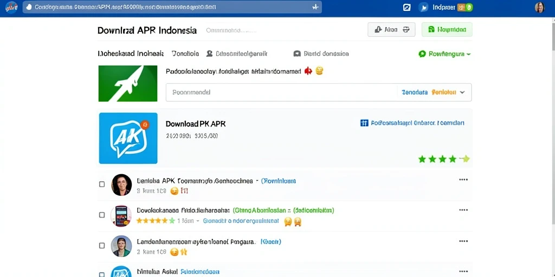Click the smiley emoji in the Landentanen row
This screenshot has width=555, height=277.
[174, 252]
